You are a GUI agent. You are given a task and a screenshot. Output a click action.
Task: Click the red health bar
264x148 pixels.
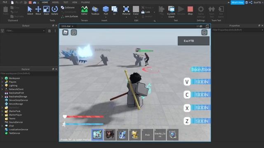coord(85,116)
